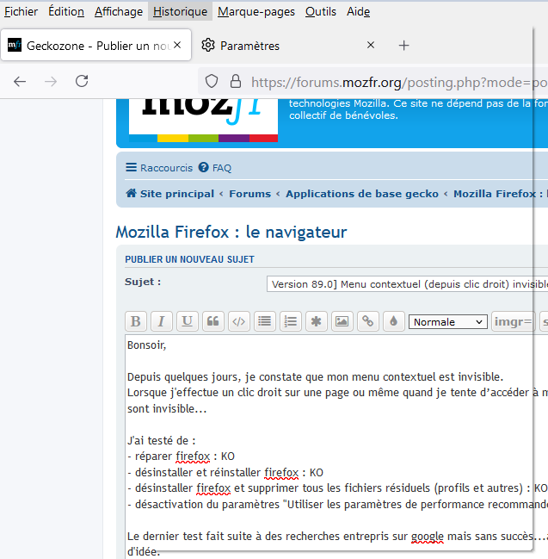548x559 pixels.
Task: Reload the current page
Action: [x=82, y=81]
